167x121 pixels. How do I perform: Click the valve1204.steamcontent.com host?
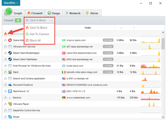coord(81,53)
